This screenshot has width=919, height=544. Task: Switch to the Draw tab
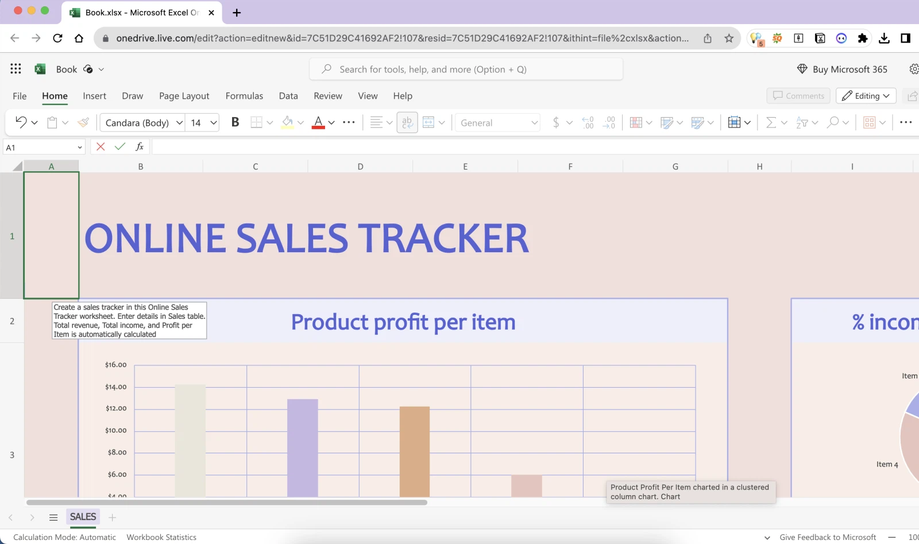[x=132, y=96]
